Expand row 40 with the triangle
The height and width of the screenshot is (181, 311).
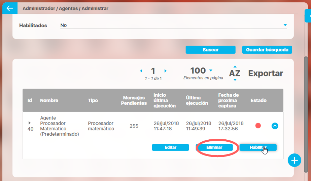(x=30, y=123)
